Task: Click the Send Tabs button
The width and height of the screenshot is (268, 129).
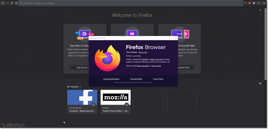Action: [x=186, y=67]
